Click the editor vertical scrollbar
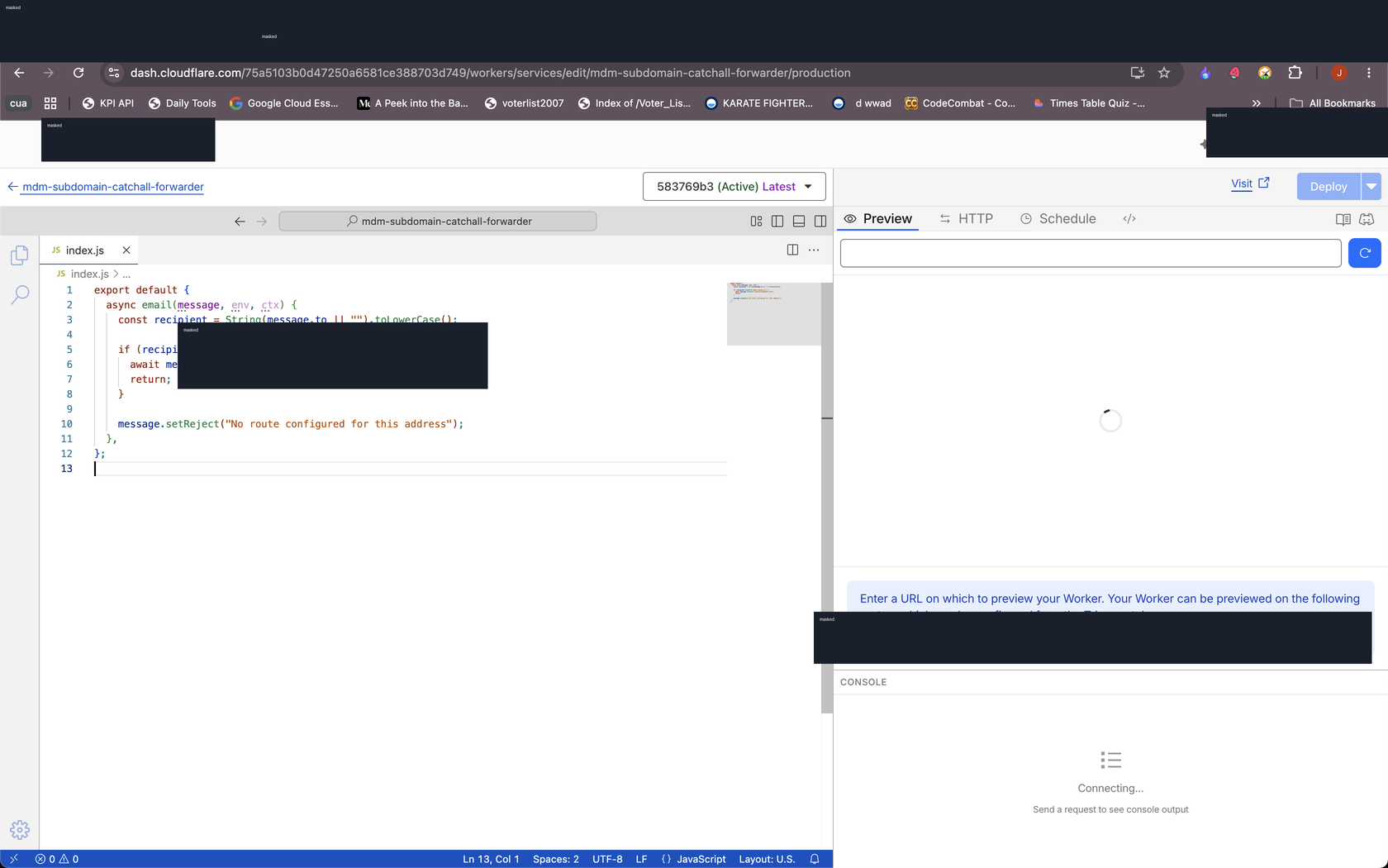 (x=827, y=496)
